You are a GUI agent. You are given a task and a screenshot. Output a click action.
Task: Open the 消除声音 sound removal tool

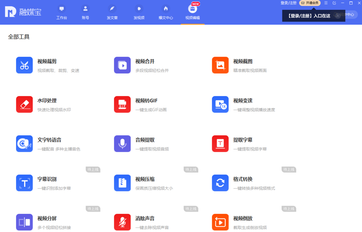(x=140, y=222)
